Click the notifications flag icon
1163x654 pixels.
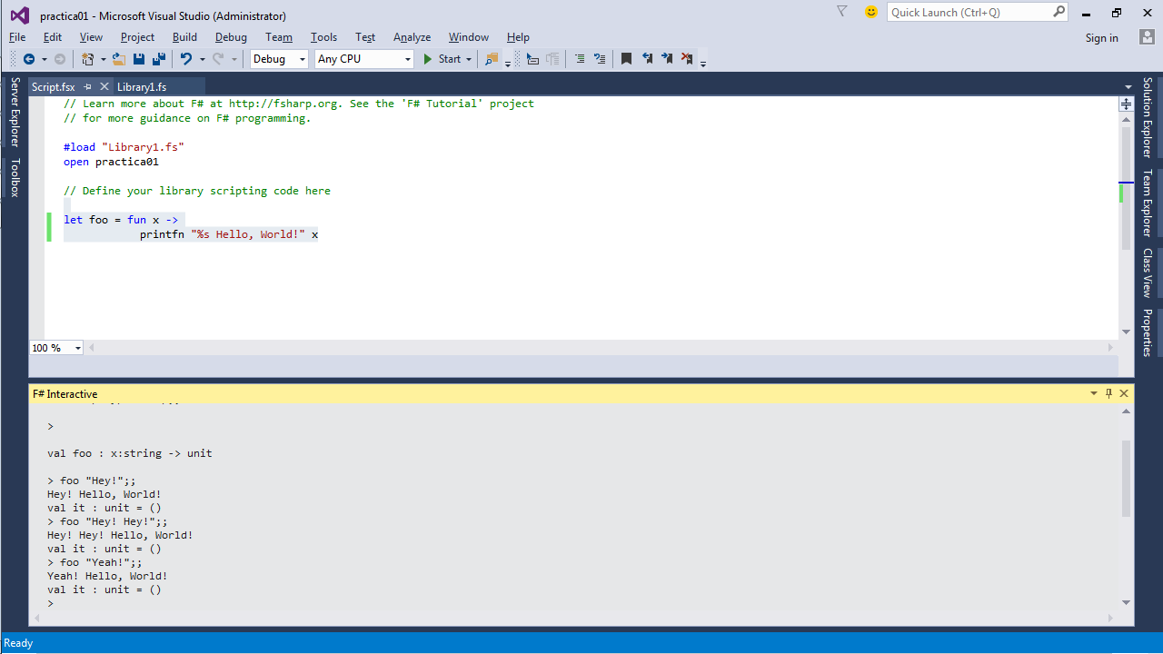tap(841, 12)
